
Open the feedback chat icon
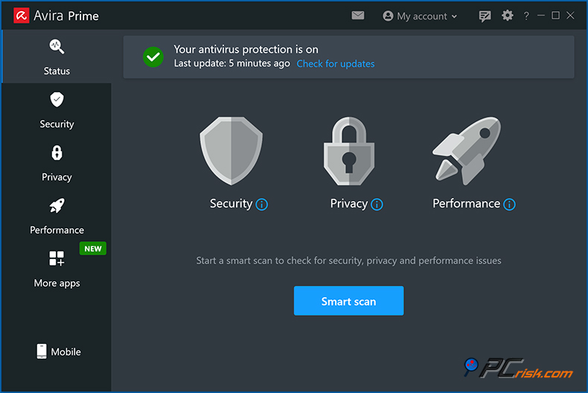click(485, 16)
